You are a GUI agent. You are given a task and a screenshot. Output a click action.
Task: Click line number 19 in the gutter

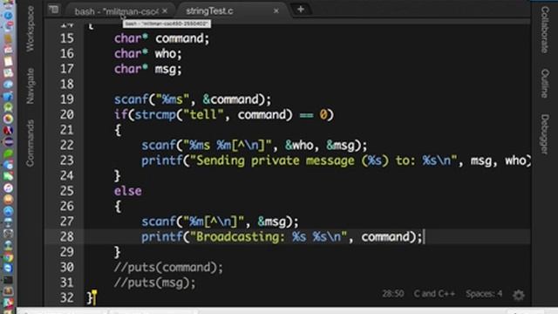tap(67, 99)
